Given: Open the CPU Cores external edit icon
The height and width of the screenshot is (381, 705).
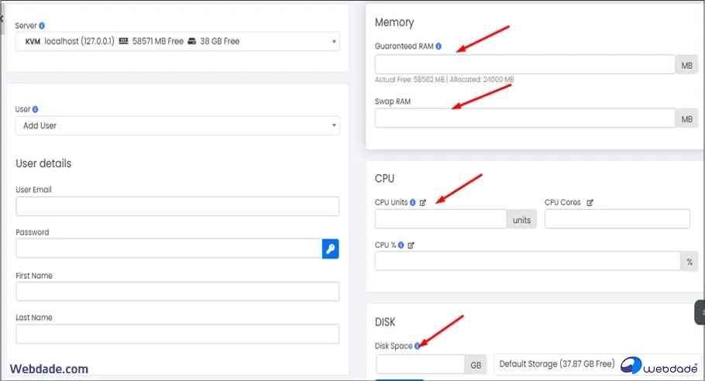Looking at the screenshot, I should coord(590,202).
